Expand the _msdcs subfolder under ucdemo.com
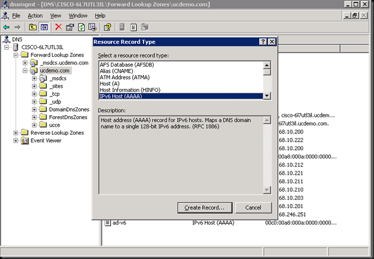The image size is (374, 259). click(34, 78)
